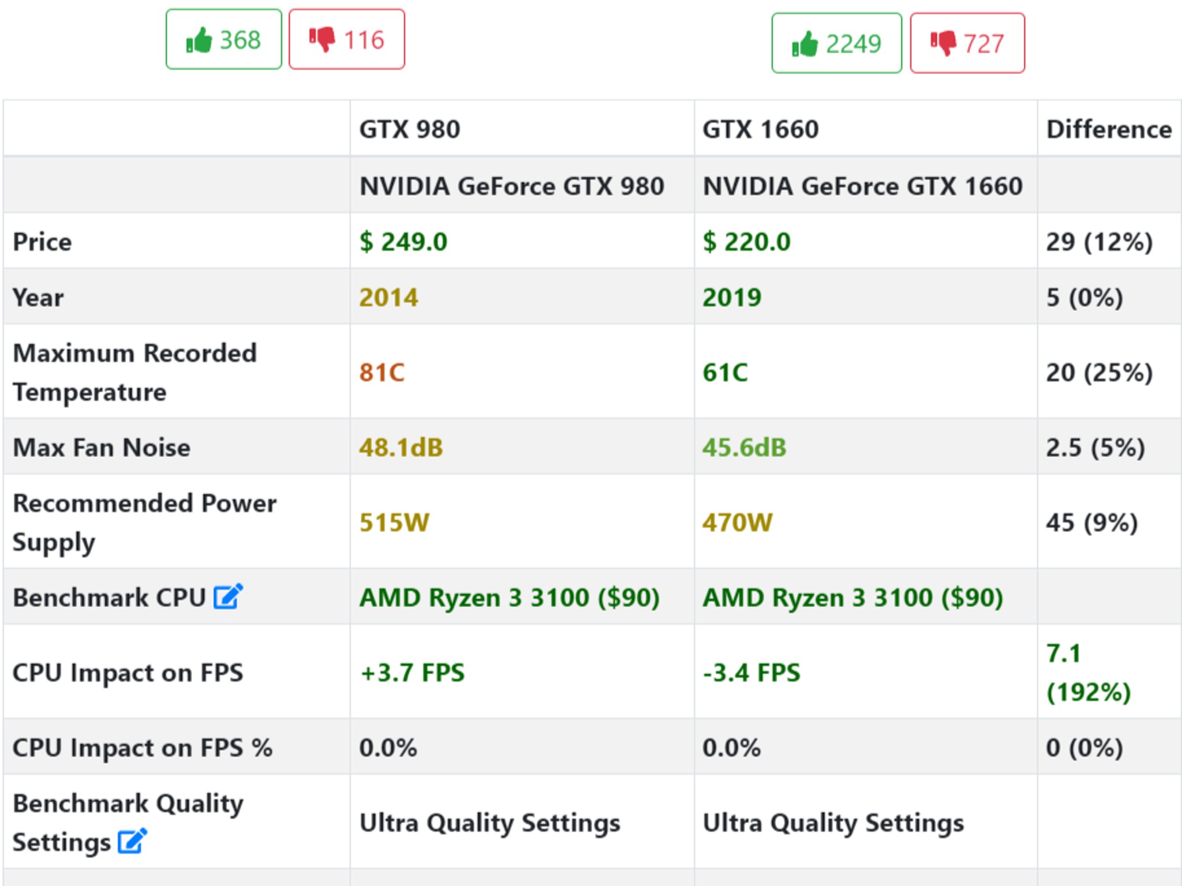Image resolution: width=1182 pixels, height=886 pixels.
Task: Click the Price row label
Action: pyautogui.click(x=42, y=241)
